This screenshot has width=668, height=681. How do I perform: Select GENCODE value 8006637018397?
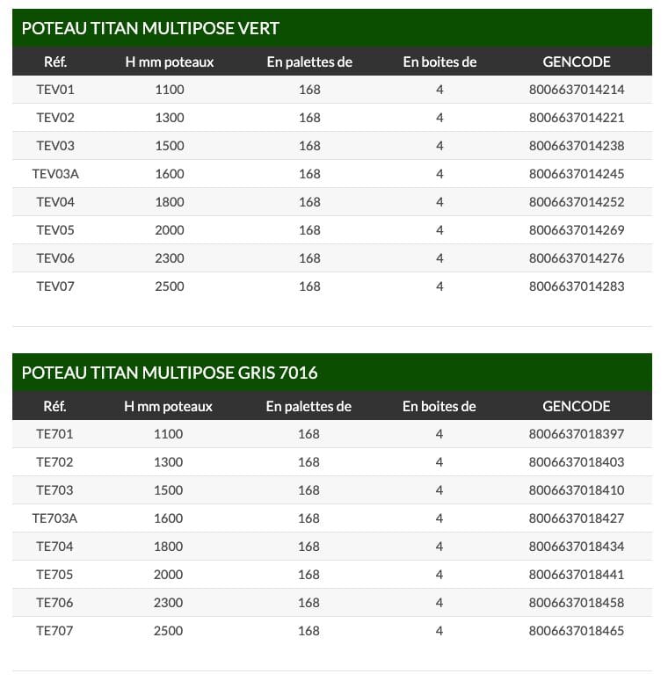tap(577, 434)
